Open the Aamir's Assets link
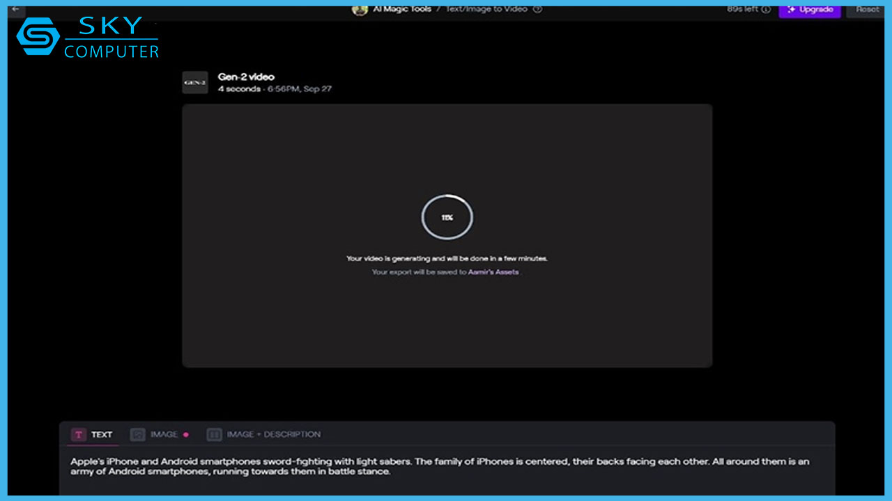Screen dimensions: 892x501 pos(493,272)
